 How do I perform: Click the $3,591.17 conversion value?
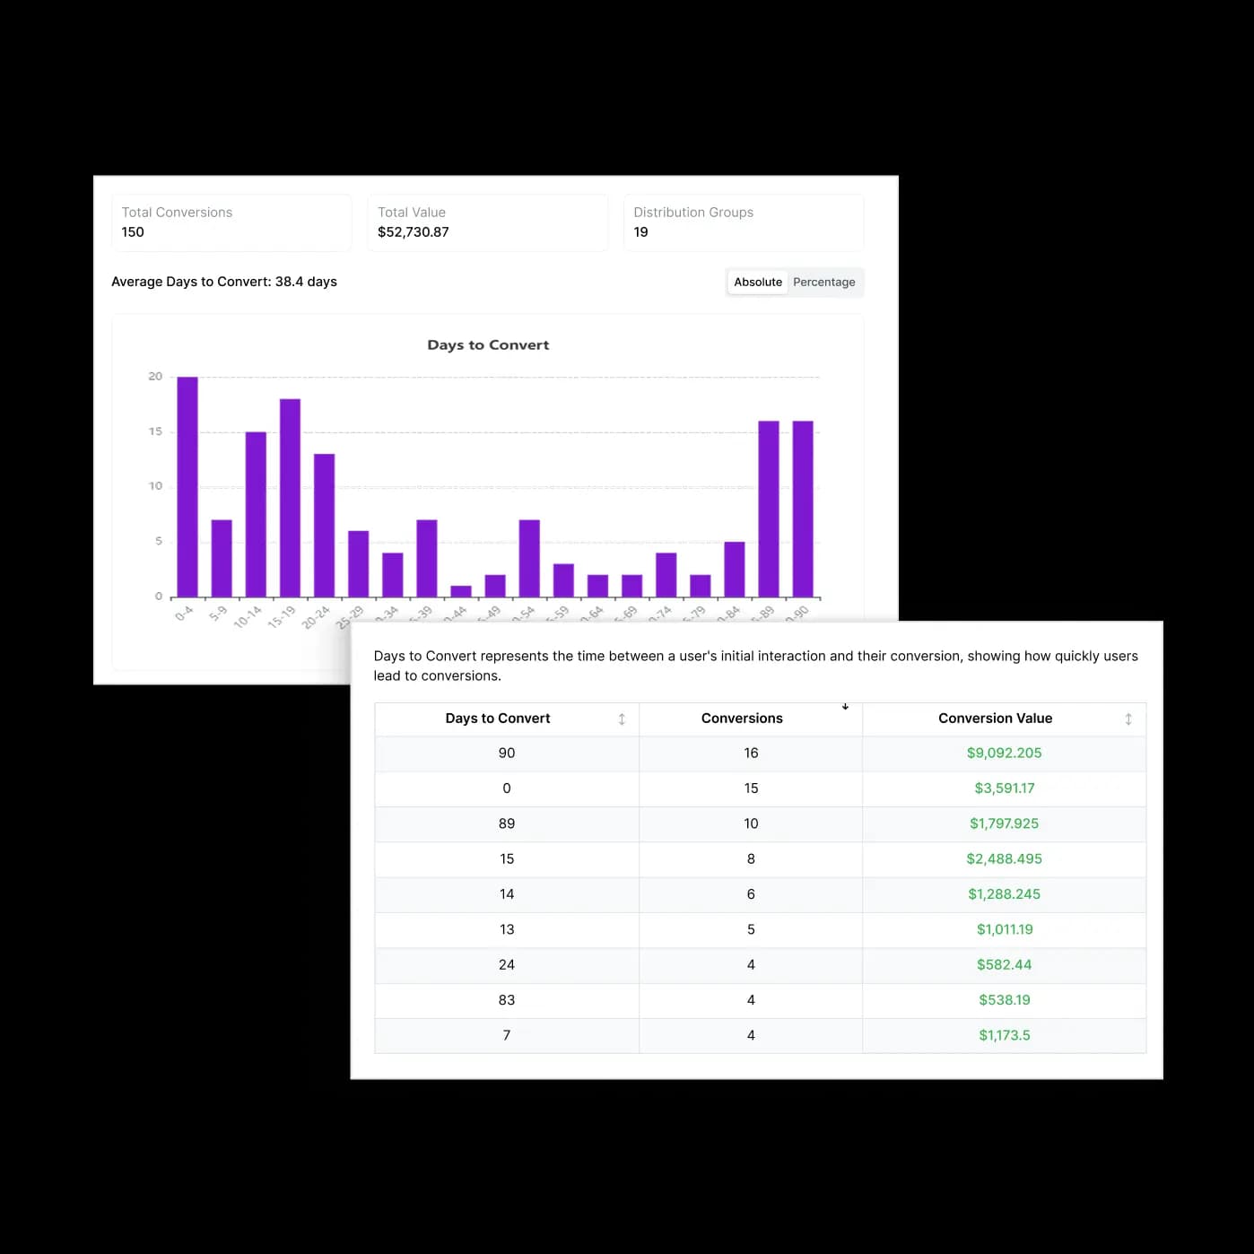pos(1004,788)
